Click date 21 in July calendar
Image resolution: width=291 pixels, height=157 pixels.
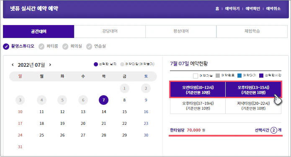[104, 123]
